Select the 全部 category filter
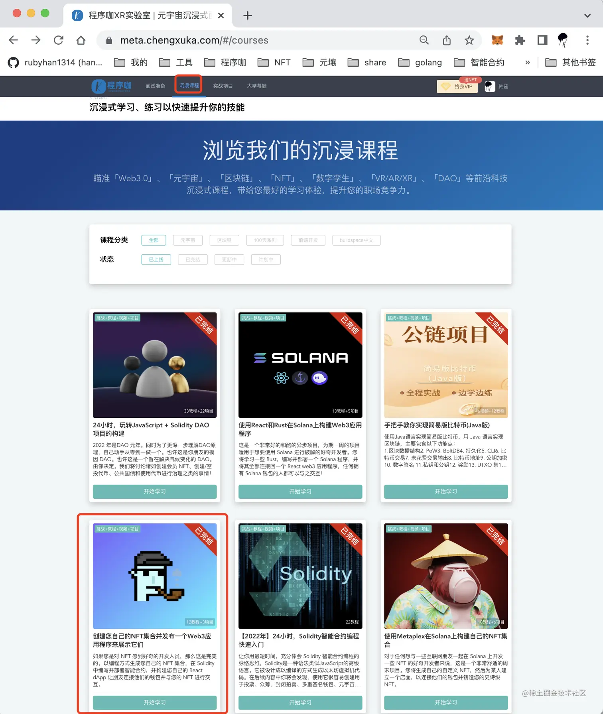 pyautogui.click(x=154, y=240)
